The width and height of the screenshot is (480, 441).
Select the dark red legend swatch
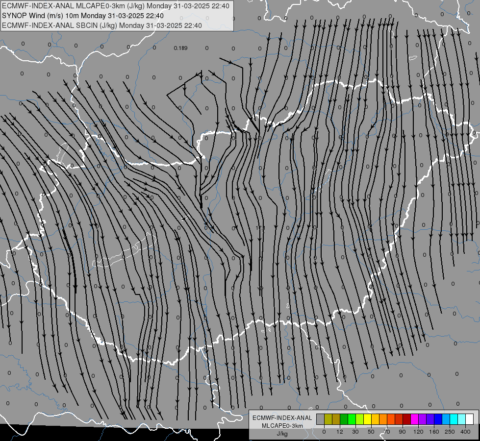(x=406, y=419)
